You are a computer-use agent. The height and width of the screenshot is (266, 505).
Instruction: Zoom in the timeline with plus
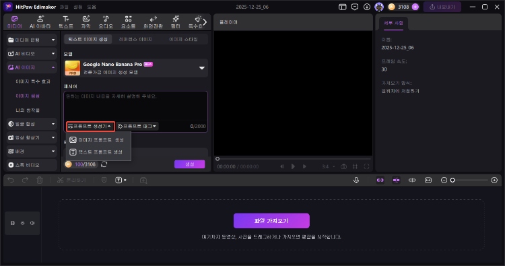point(494,180)
